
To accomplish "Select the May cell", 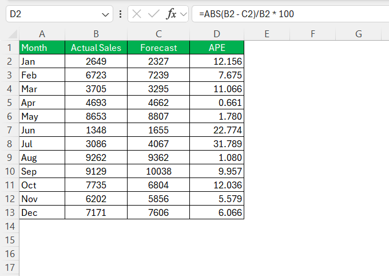I will (42, 116).
